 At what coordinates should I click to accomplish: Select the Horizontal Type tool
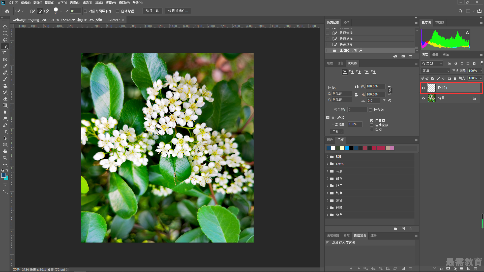click(x=5, y=131)
